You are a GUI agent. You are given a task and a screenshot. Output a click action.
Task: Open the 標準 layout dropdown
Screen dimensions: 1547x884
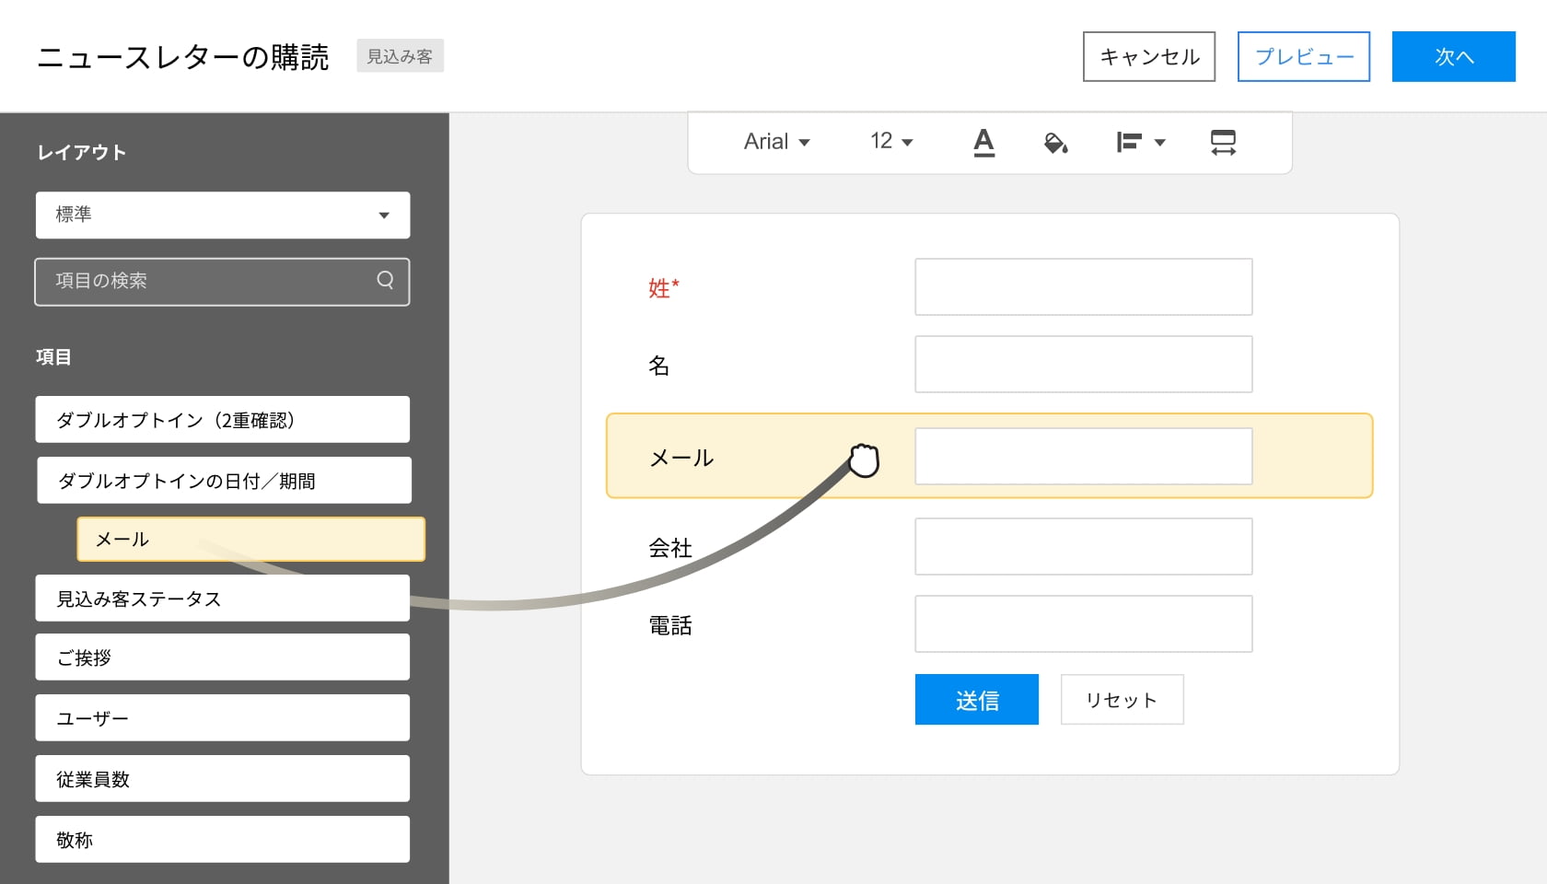223,215
